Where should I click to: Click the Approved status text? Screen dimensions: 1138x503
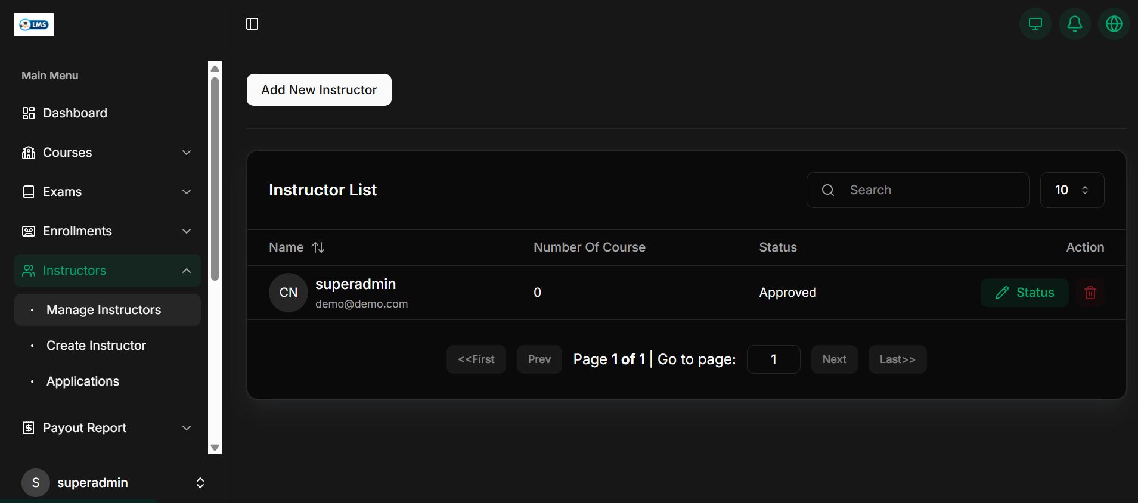click(x=787, y=293)
